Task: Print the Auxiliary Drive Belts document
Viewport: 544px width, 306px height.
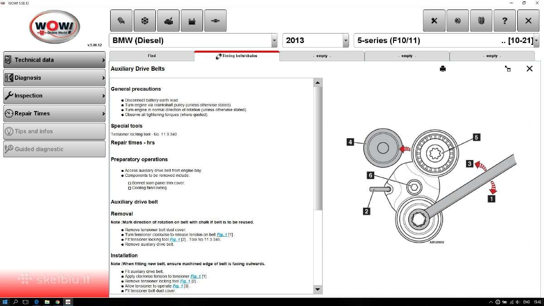Action: coord(442,69)
